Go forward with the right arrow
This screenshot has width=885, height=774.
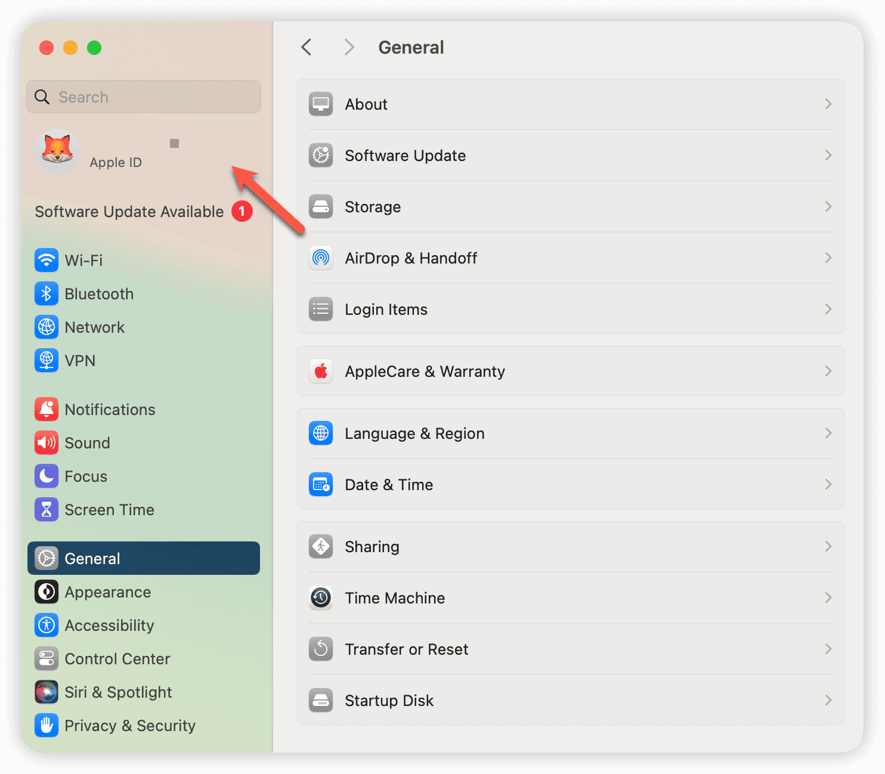tap(349, 47)
